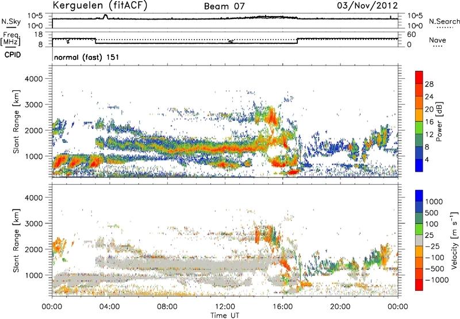460x319 pixels.
Task: Click the 24 value on the power colorbar
Action: coord(429,97)
